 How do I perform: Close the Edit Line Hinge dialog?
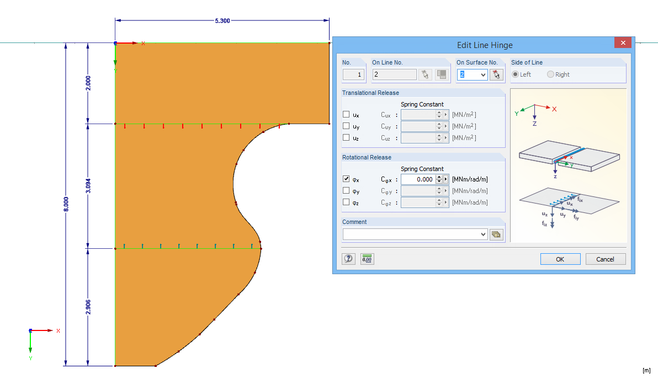click(x=623, y=43)
